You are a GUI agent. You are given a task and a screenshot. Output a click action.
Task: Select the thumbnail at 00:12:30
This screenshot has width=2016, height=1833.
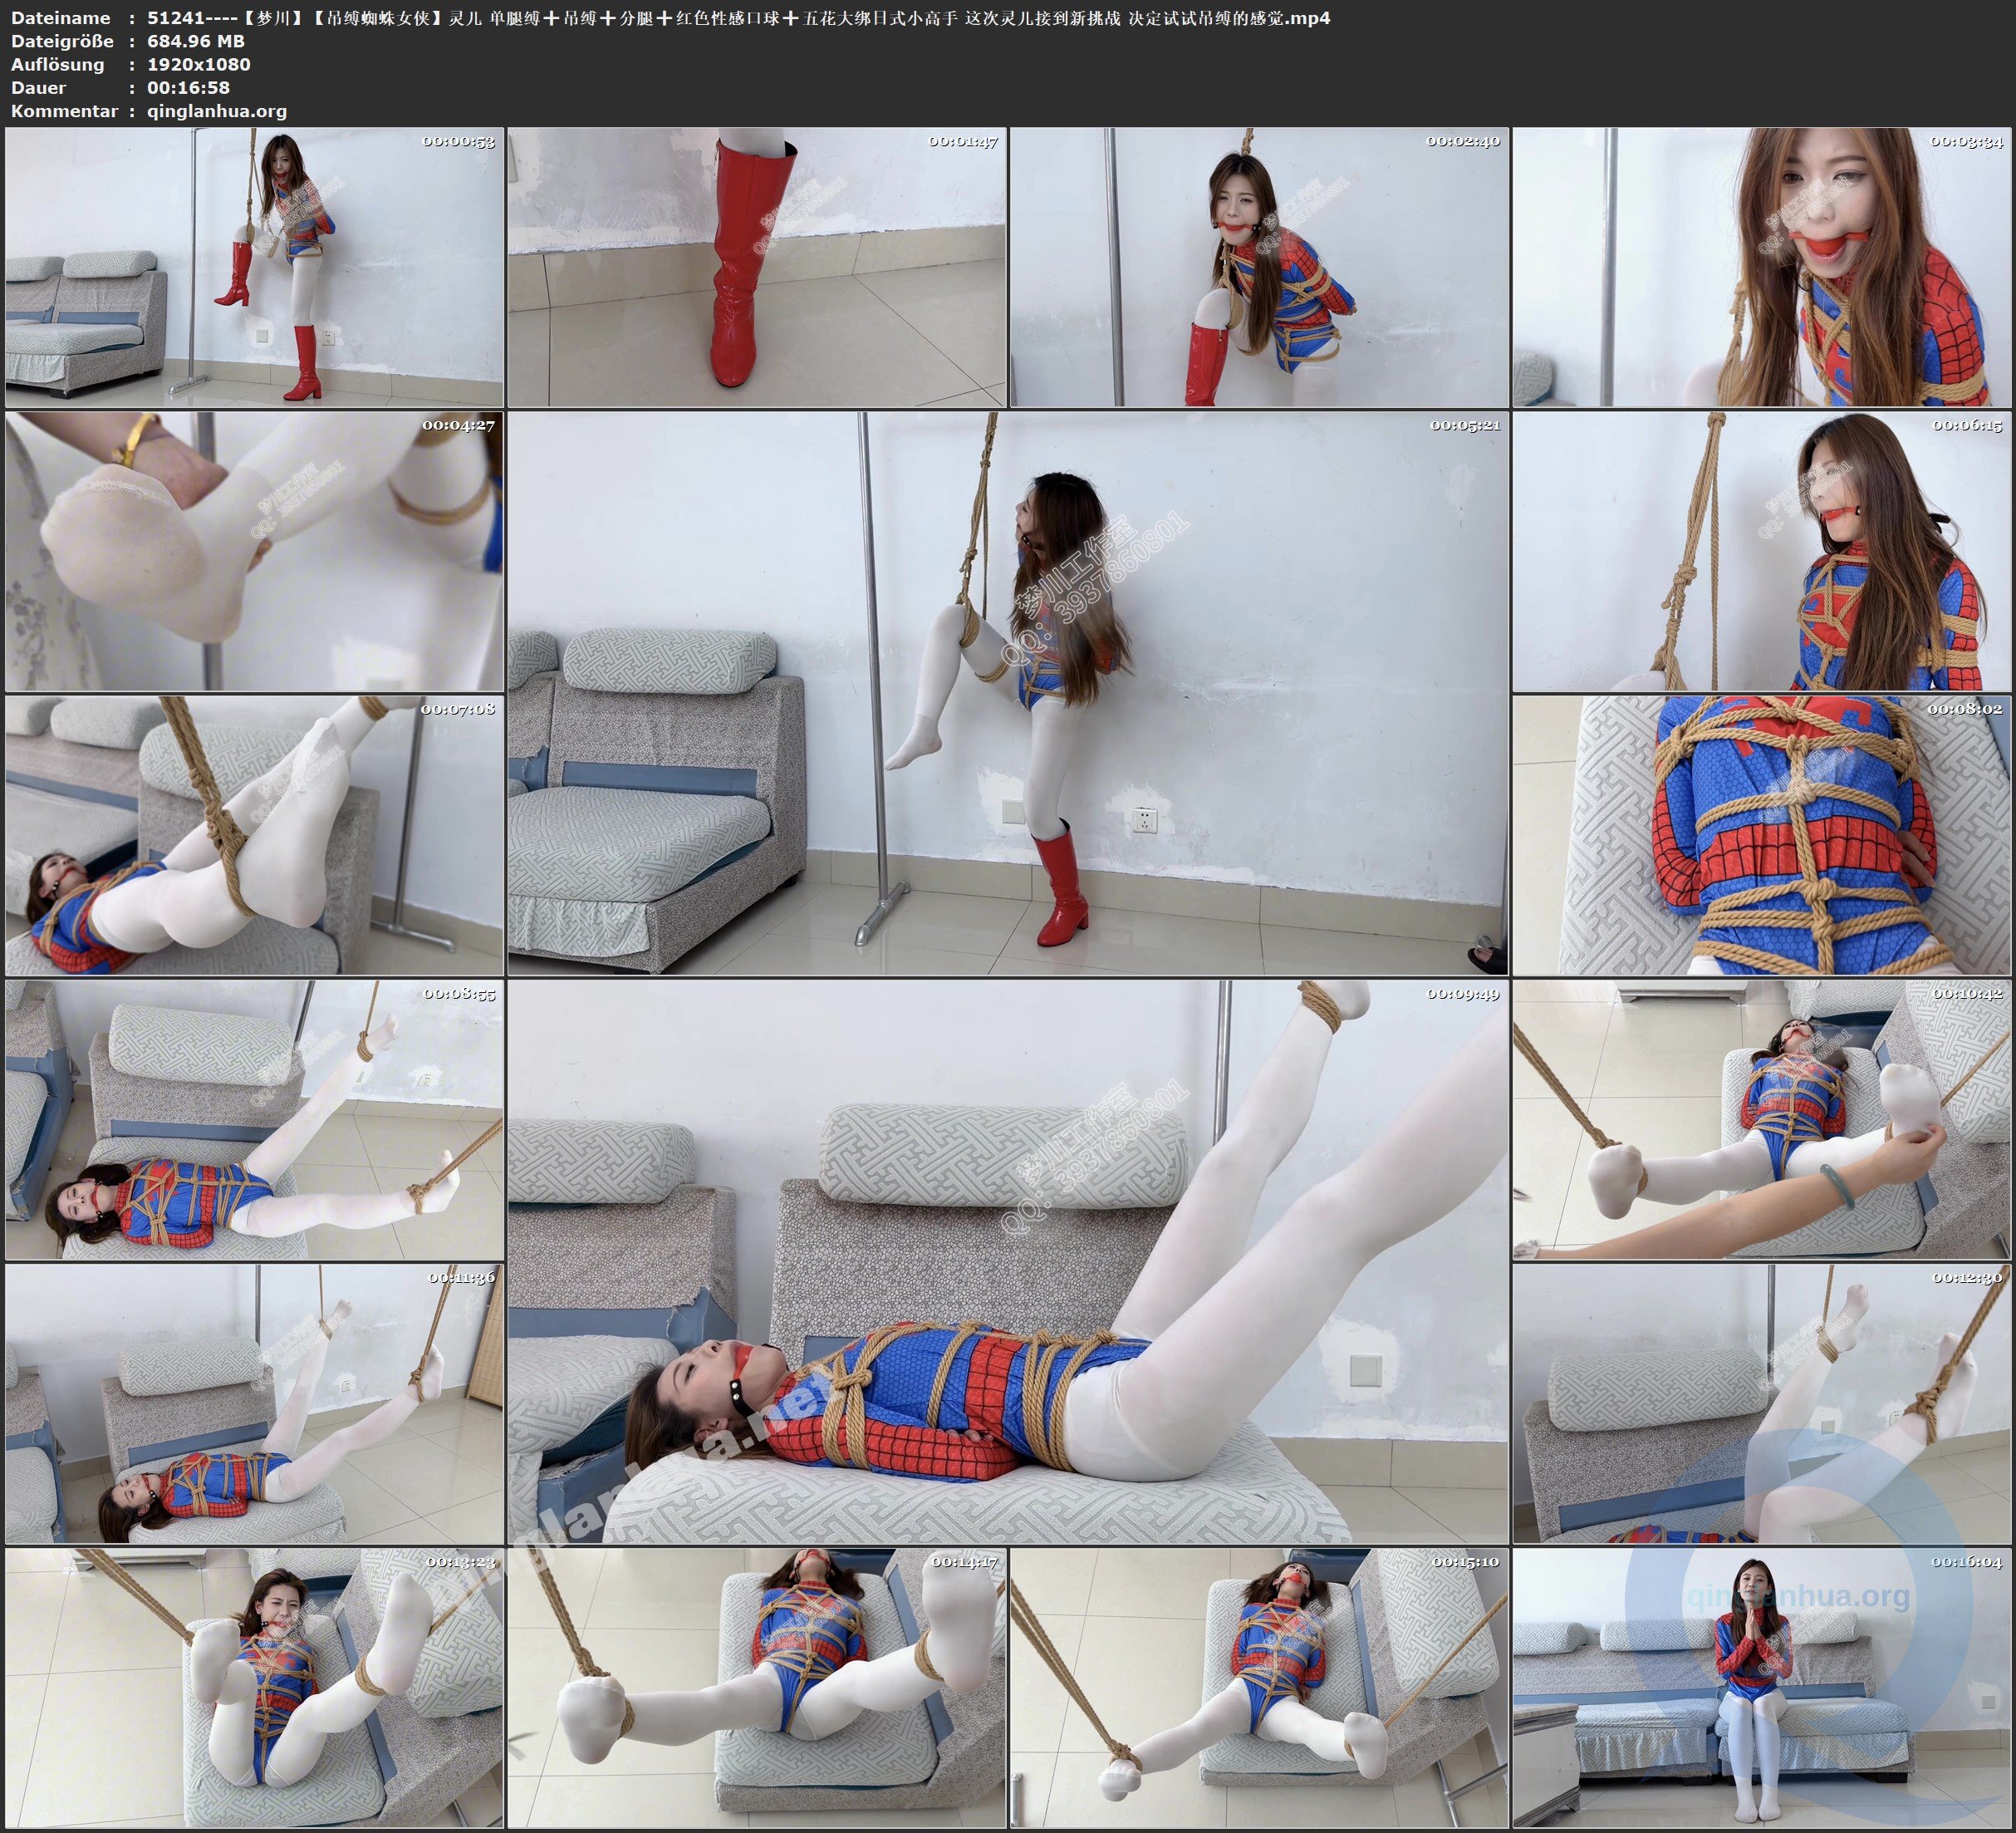1762,1403
